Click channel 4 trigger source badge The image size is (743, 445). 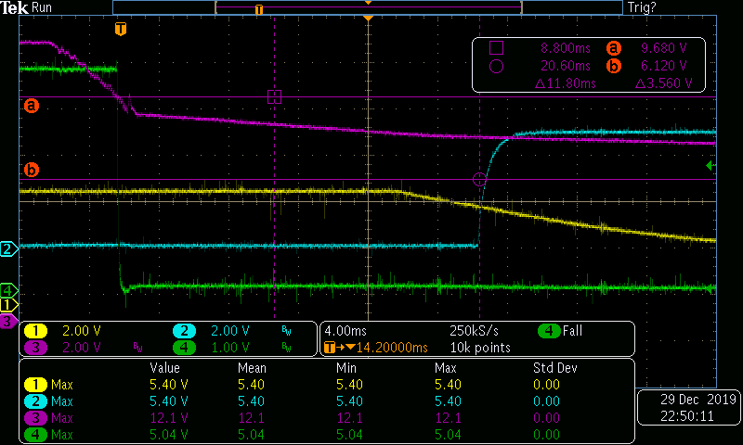coord(549,331)
